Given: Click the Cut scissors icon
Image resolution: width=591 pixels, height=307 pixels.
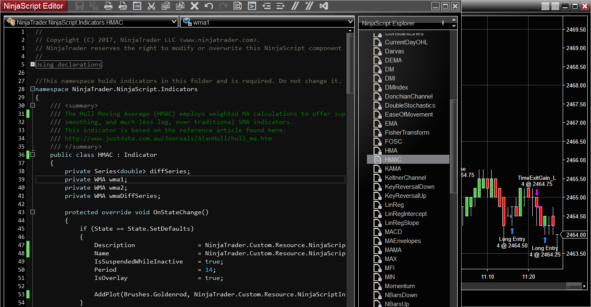Looking at the screenshot, I should pos(151,6).
